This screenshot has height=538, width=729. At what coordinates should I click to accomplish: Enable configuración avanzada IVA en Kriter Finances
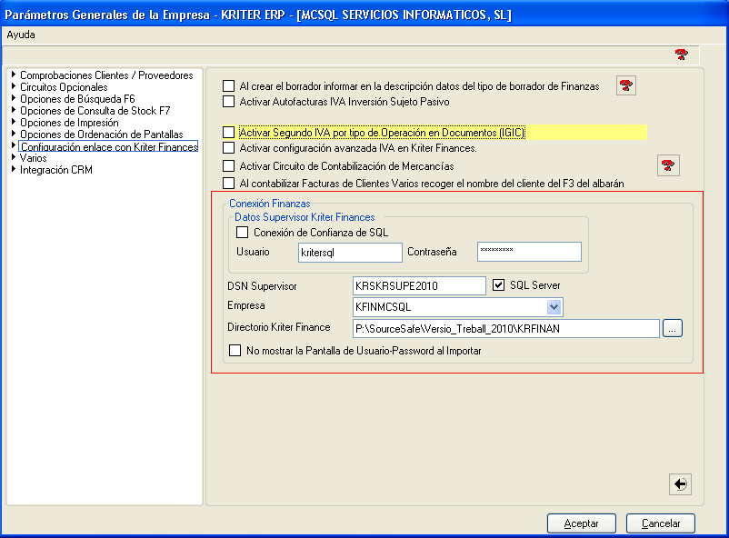[228, 148]
